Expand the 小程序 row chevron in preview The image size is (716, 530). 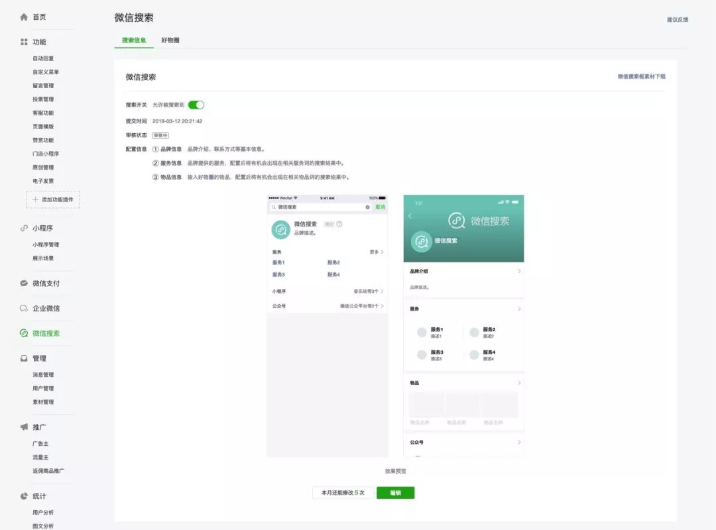point(383,291)
